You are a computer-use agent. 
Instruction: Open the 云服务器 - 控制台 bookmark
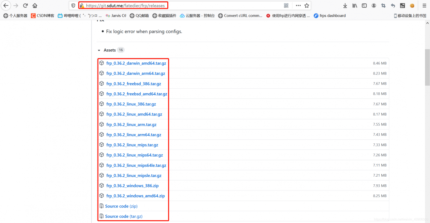[x=197, y=15]
